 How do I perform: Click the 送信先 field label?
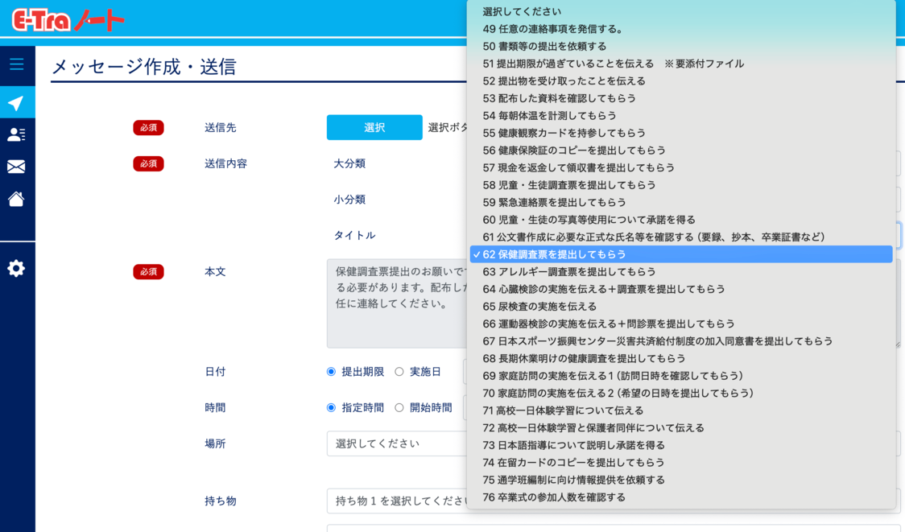pyautogui.click(x=221, y=127)
